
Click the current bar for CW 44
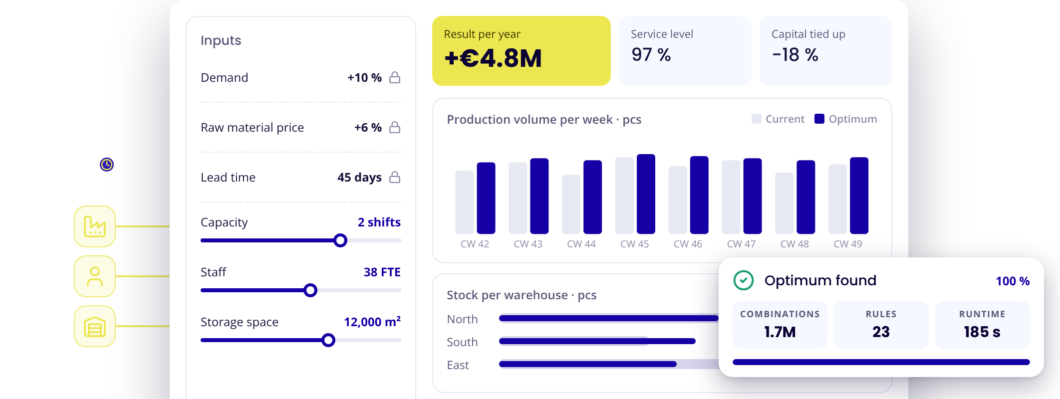[x=571, y=204]
